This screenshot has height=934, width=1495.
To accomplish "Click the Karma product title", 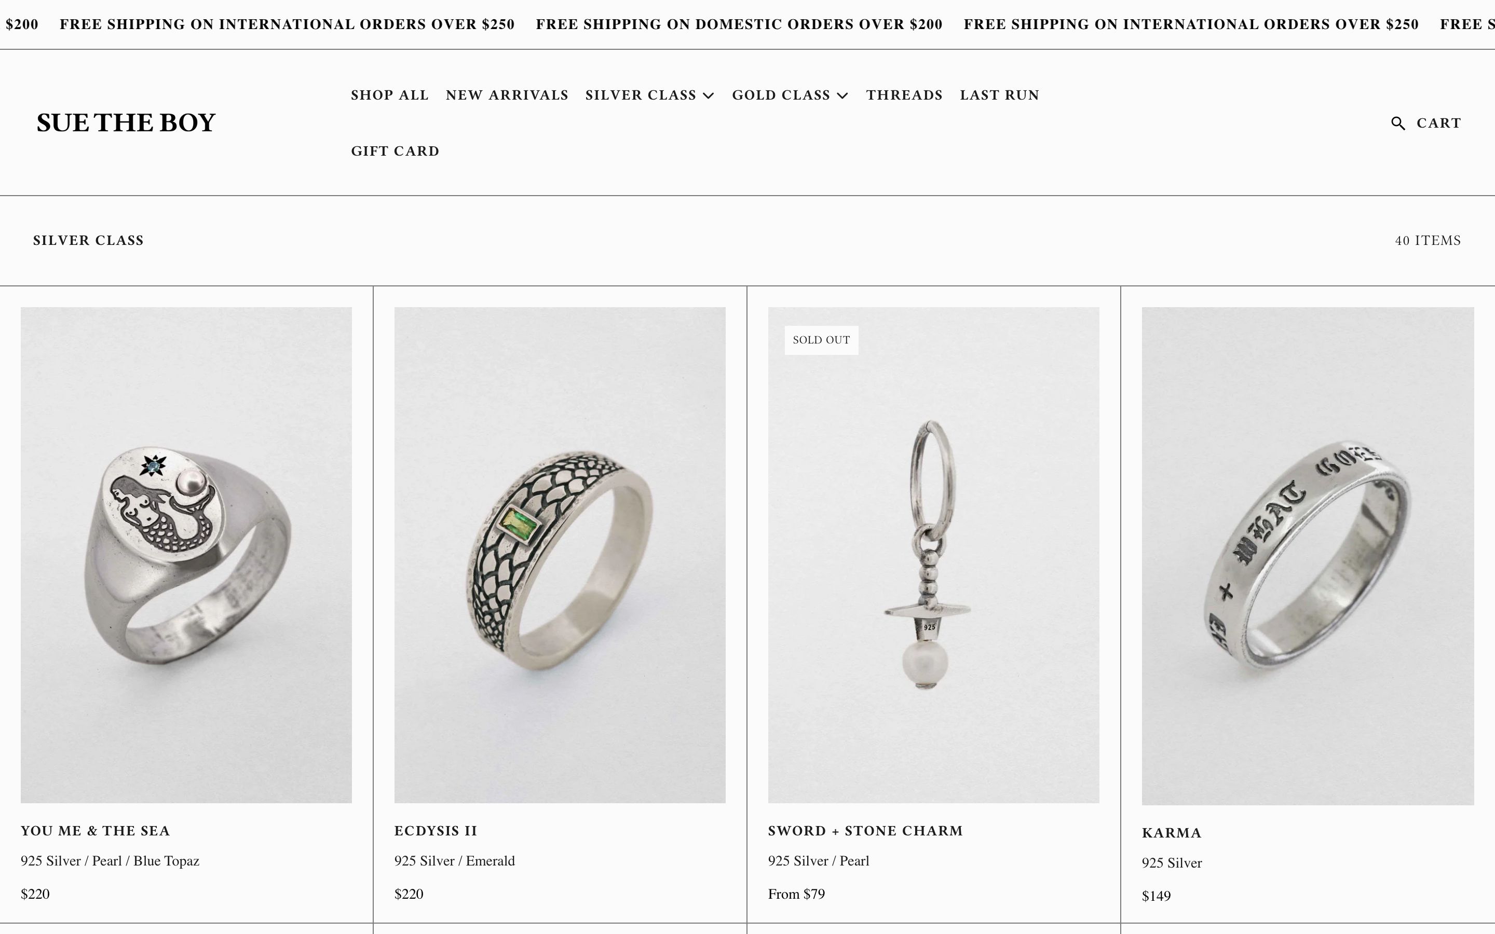I will 1171,833.
